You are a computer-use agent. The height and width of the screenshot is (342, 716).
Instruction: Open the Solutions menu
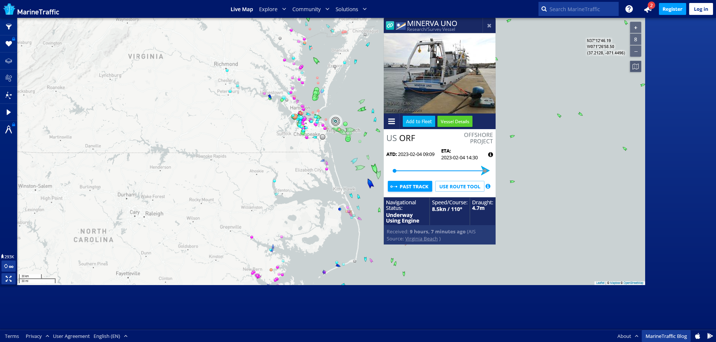click(x=346, y=9)
